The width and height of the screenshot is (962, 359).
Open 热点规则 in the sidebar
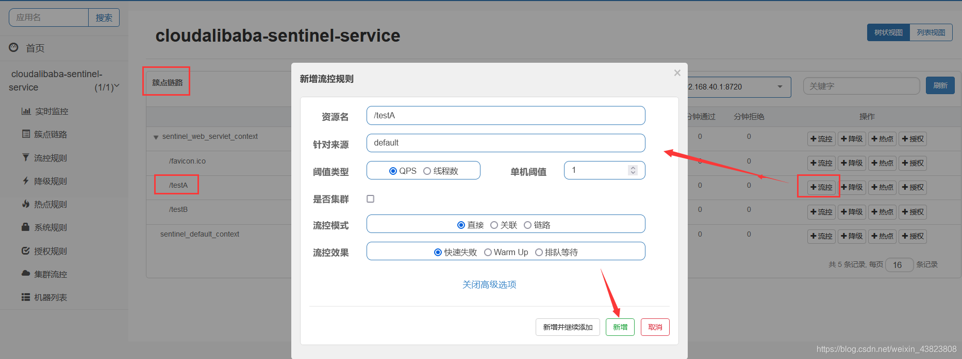pos(44,204)
